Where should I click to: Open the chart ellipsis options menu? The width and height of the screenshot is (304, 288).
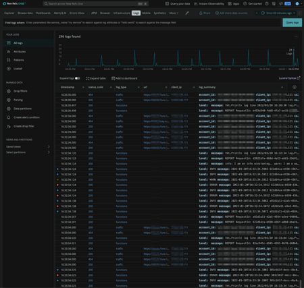click(x=296, y=36)
